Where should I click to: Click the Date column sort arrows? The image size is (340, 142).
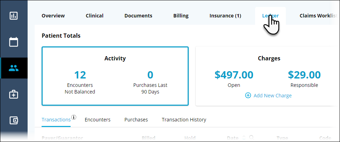[x=244, y=138]
